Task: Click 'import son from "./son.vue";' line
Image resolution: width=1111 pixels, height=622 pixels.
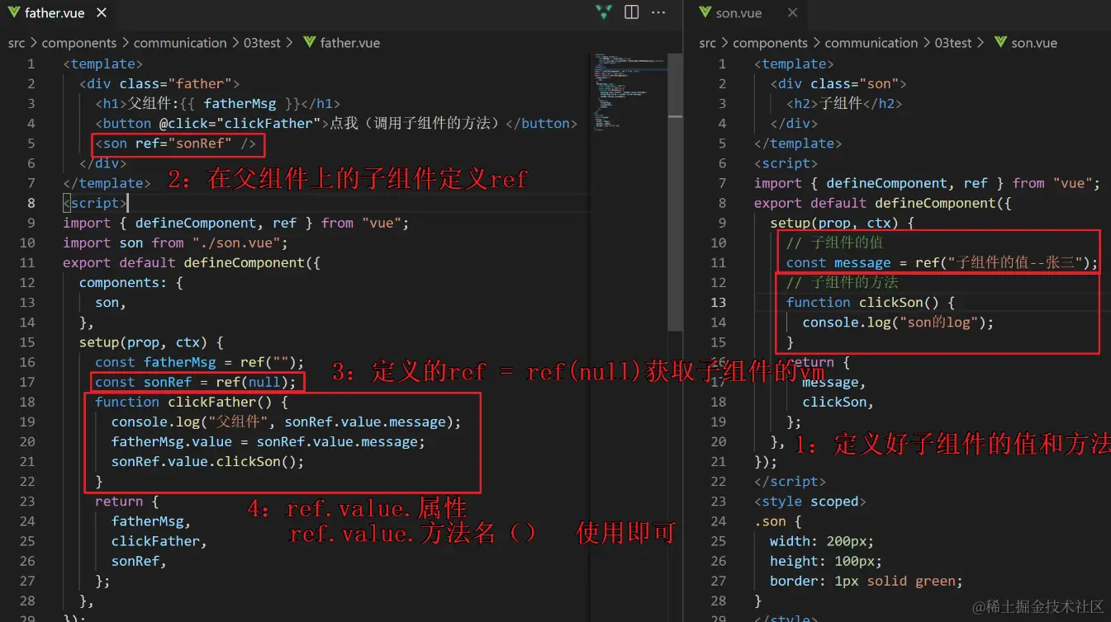Action: [x=175, y=243]
